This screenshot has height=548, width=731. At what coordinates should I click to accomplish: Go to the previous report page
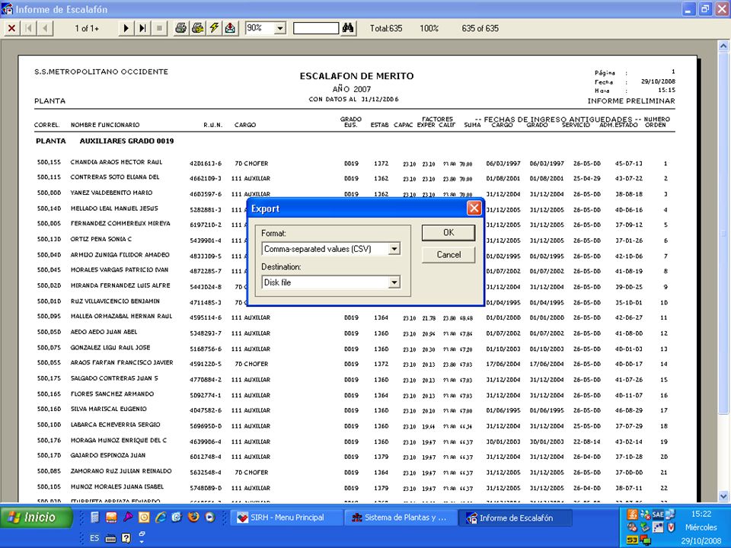[45, 28]
